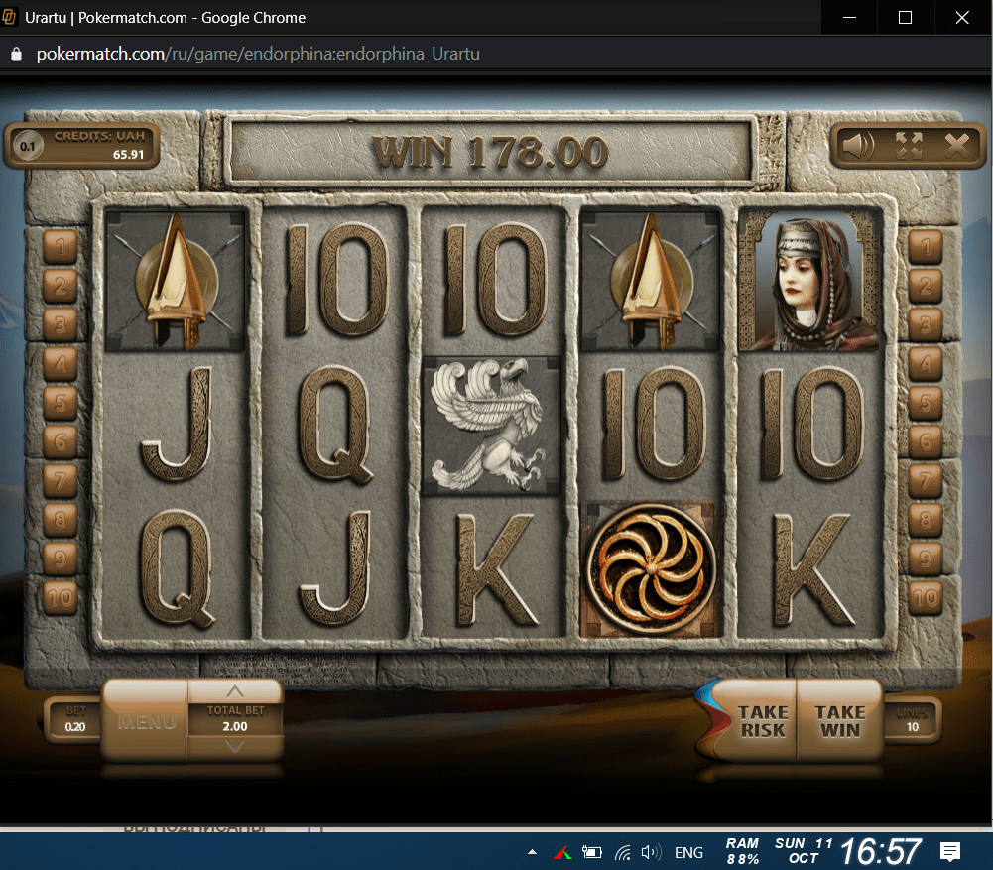Mute the game sound with speaker icon

point(859,146)
